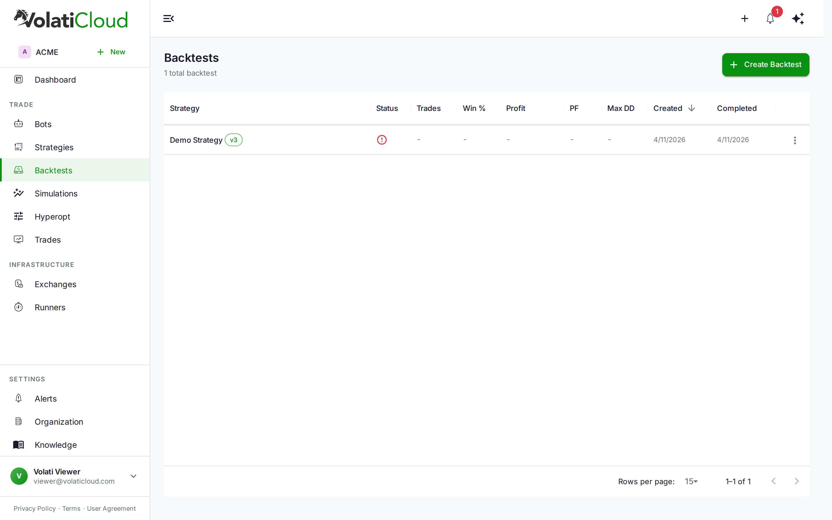Sort by the Trades column header

(428, 108)
